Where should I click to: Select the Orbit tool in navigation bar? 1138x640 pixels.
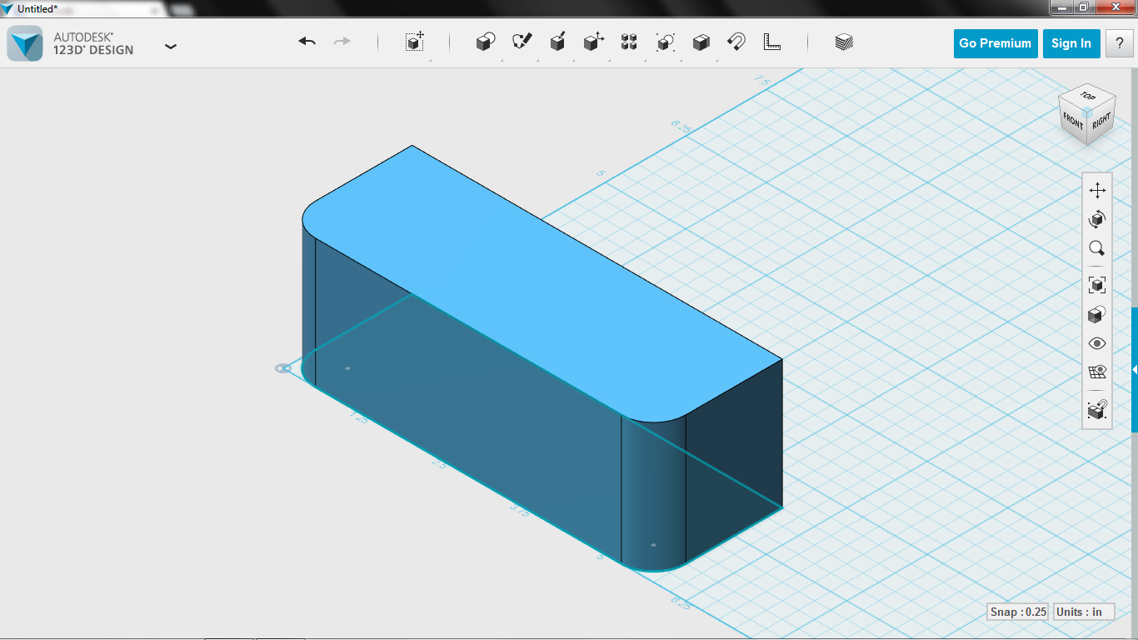(x=1097, y=219)
